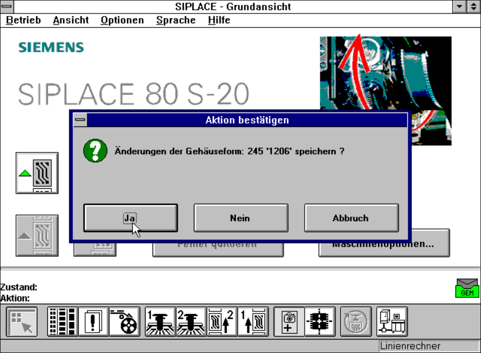
Task: Select placement head 2 icon
Action: 191,322
